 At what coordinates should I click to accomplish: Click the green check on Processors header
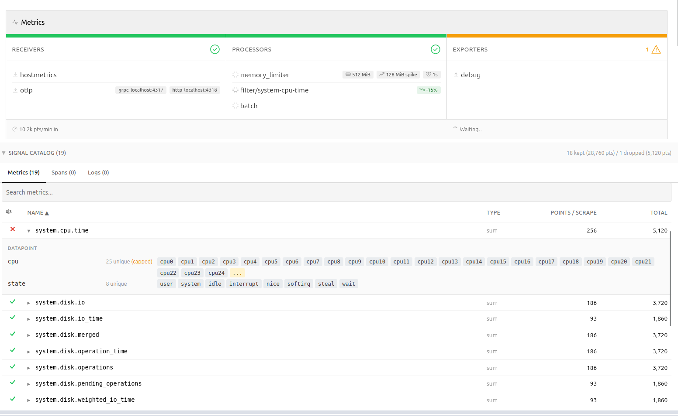pos(436,49)
